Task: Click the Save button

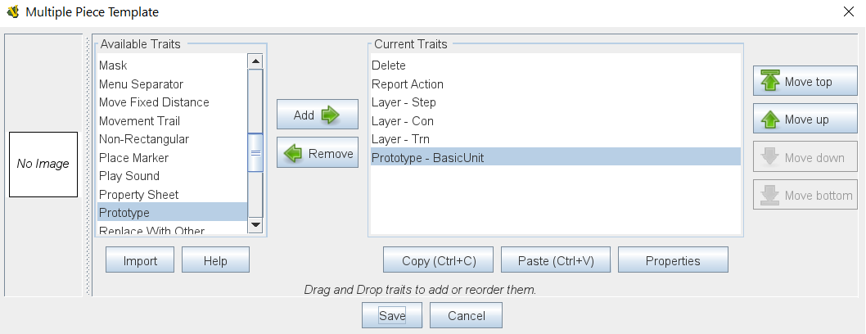Action: (392, 315)
